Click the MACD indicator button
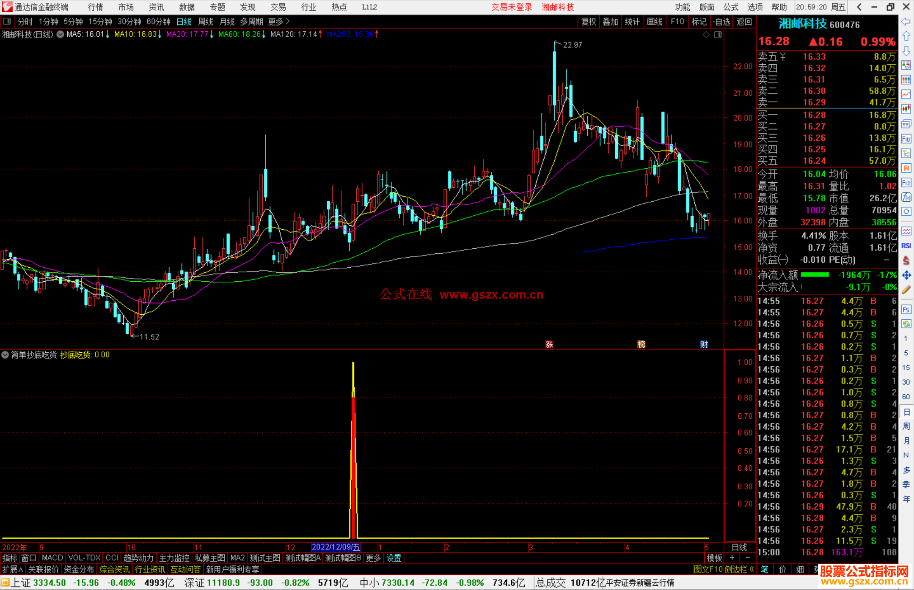 pos(52,558)
